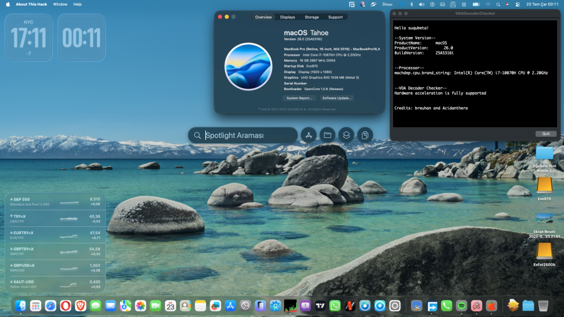The image size is (564, 317).
Task: Click the 0Kbps network speed indicator
Action: click(x=387, y=5)
